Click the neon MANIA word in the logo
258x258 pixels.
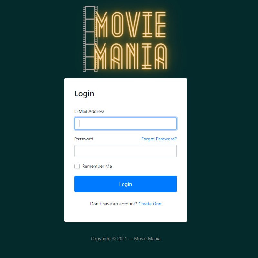131,56
